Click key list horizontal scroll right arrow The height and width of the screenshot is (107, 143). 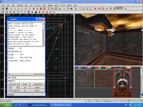point(44,74)
